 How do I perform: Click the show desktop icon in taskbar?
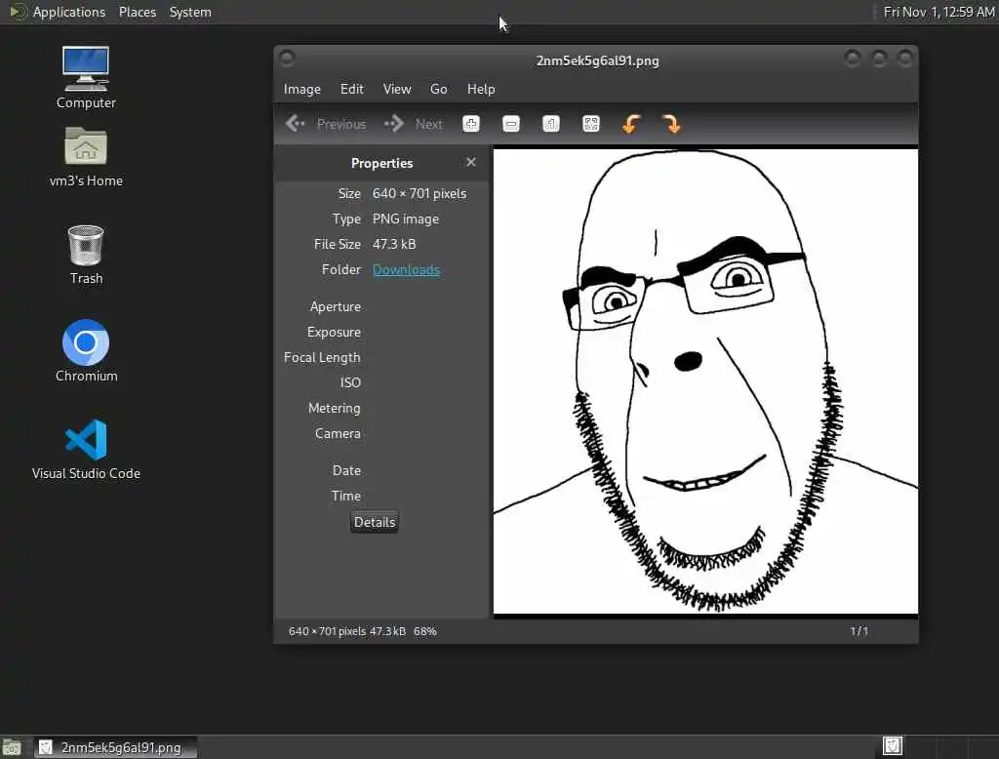(x=12, y=747)
